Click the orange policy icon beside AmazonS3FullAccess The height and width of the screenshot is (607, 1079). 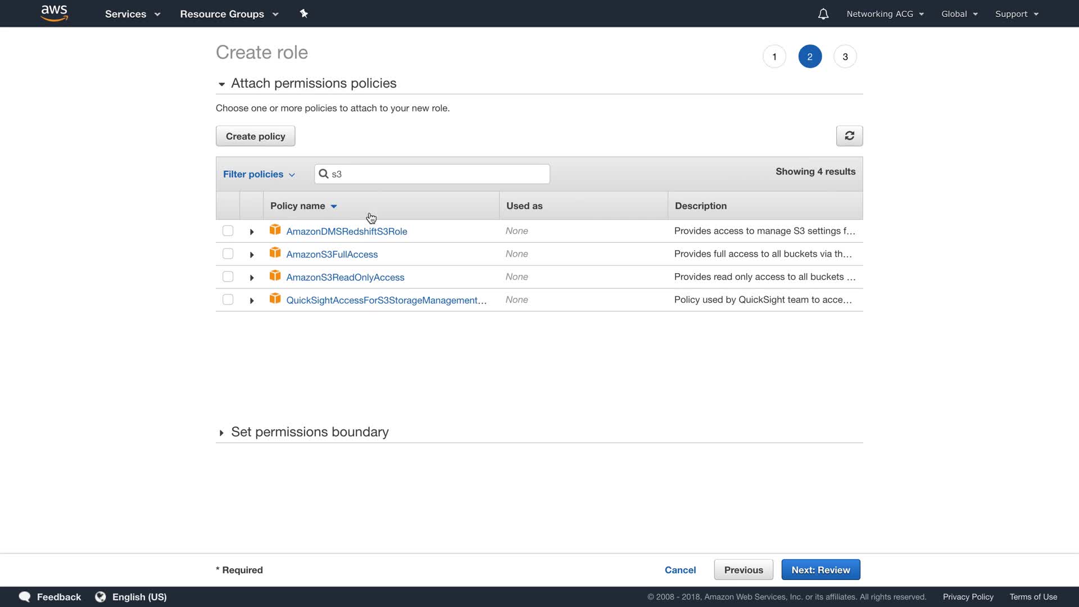point(275,253)
